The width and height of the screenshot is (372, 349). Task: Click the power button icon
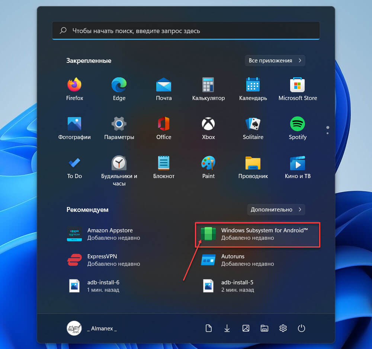pos(301,329)
